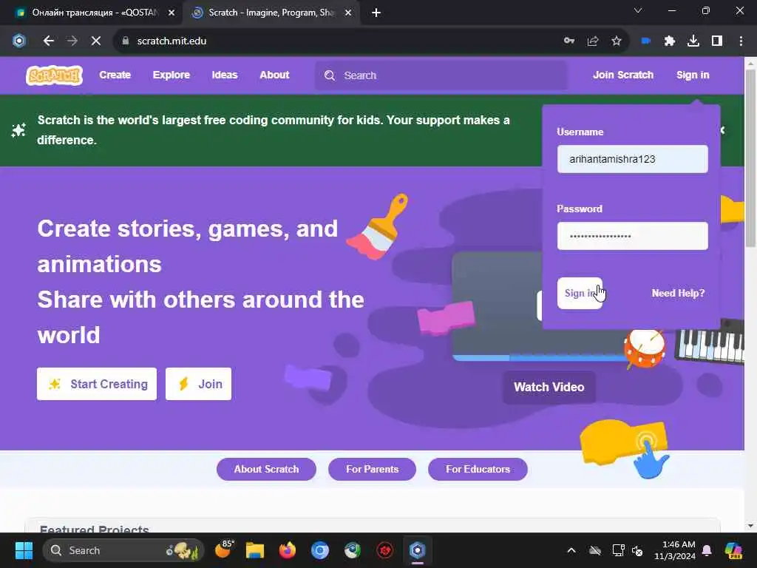Click the browser shield icon left of back
This screenshot has width=757, height=568.
coord(18,41)
